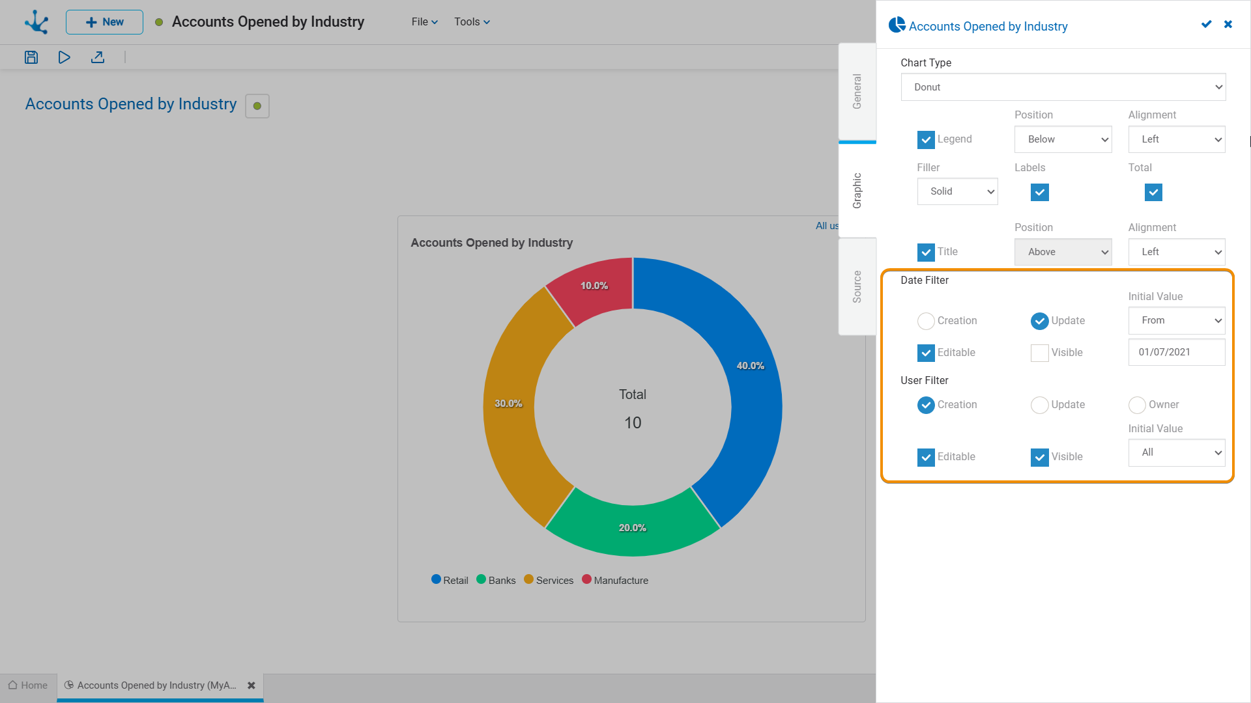Confirm panel with the checkmark icon
Viewport: 1251px width, 703px height.
coord(1206,24)
